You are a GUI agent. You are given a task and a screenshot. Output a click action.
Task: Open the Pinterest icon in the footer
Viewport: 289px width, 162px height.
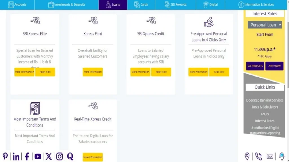tap(6, 156)
